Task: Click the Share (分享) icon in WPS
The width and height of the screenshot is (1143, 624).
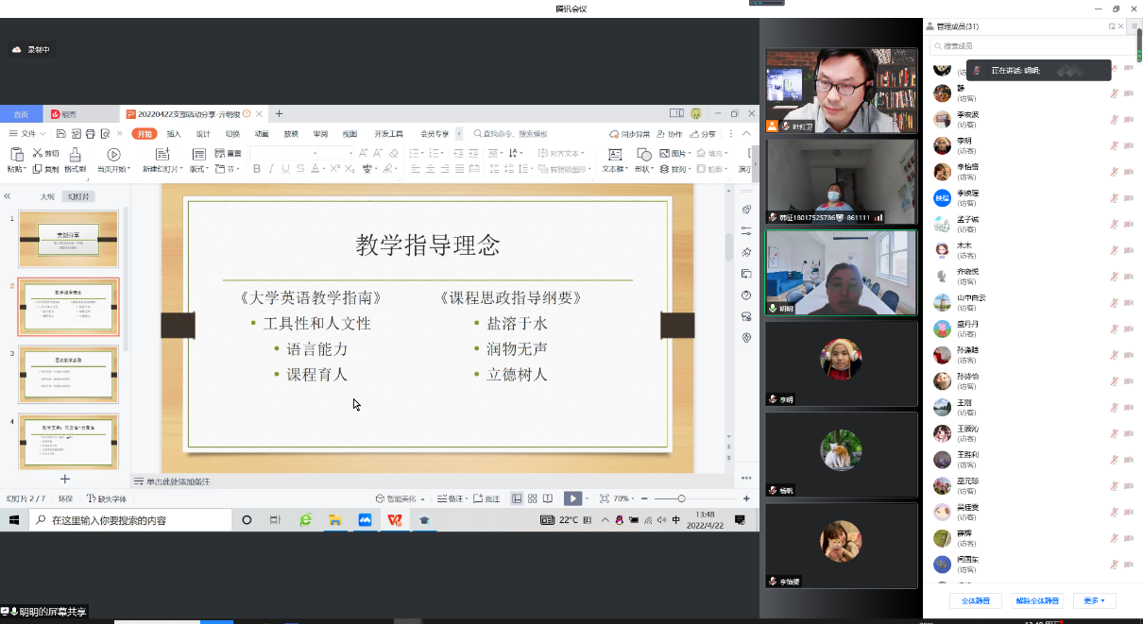Action: click(703, 134)
